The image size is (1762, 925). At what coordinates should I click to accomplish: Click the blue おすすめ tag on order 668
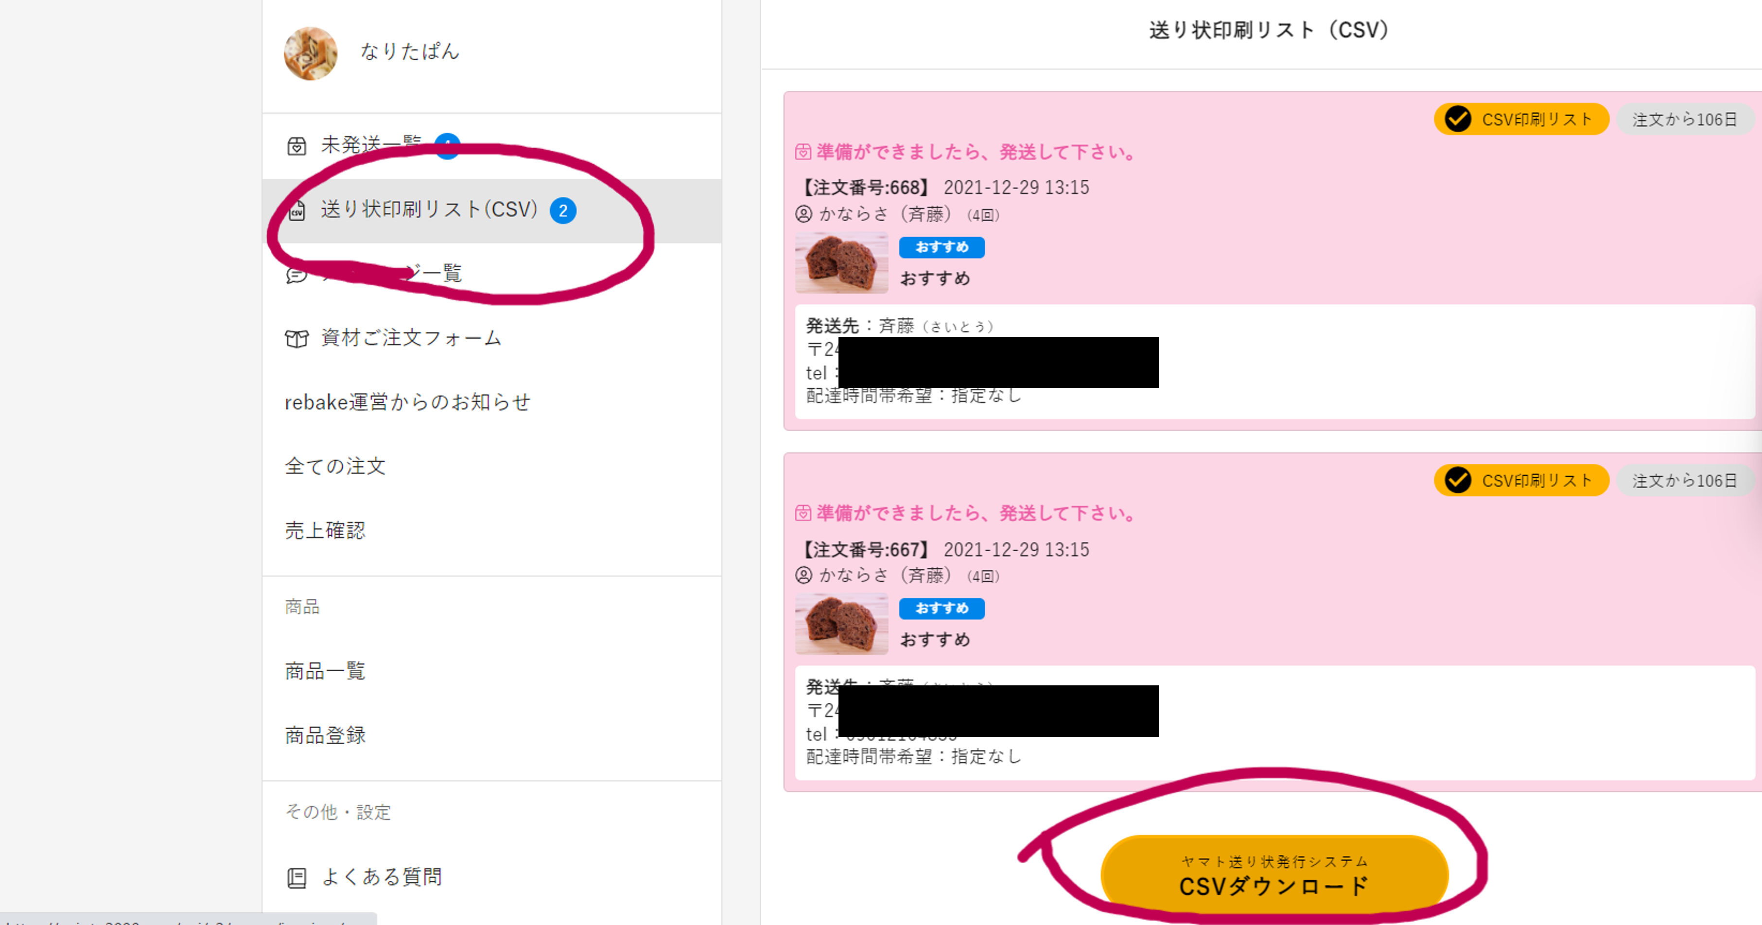942,247
